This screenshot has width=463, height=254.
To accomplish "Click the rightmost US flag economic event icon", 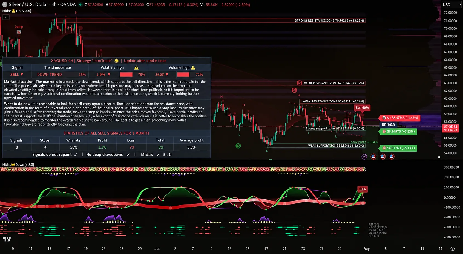I will coord(392,156).
